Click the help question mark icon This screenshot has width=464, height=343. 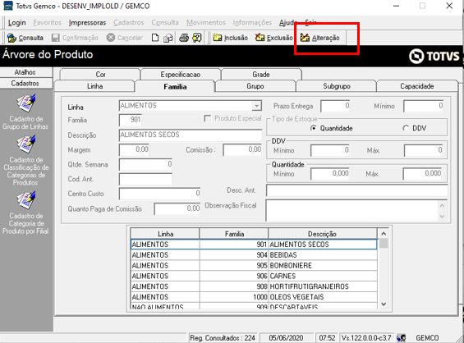click(x=197, y=38)
